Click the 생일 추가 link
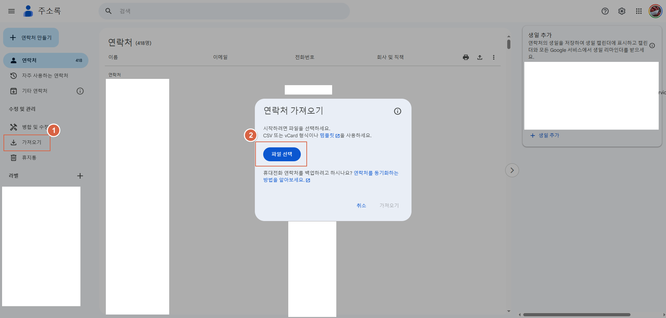This screenshot has height=318, width=666. pyautogui.click(x=545, y=136)
